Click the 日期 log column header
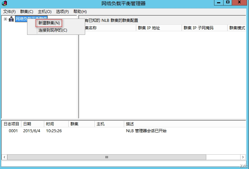The width and height of the screenshot is (249, 169). point(33,124)
